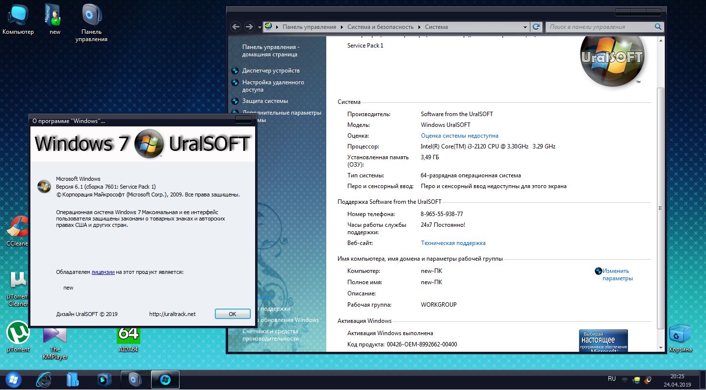
Task: Click scrollbar down arrow in System window
Action: (660, 348)
